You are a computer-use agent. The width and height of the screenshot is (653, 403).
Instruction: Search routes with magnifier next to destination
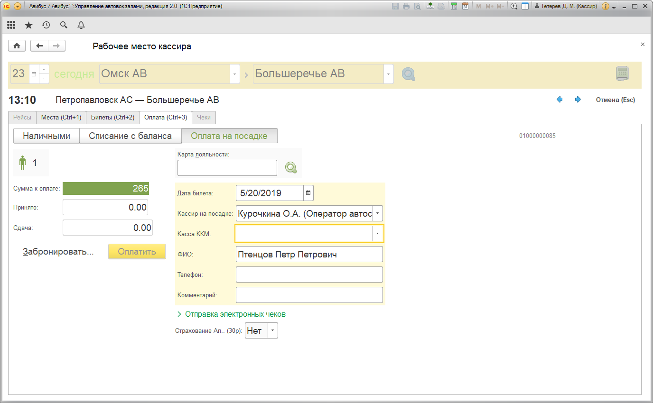tap(408, 74)
